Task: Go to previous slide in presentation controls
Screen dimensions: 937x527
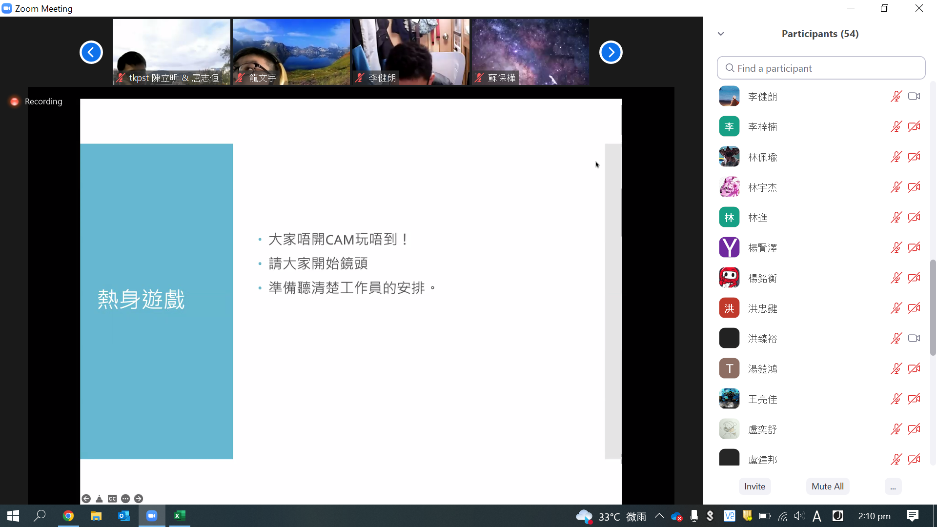Action: click(86, 498)
